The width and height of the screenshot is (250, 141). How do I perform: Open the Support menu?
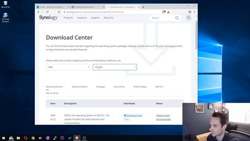tap(95, 18)
